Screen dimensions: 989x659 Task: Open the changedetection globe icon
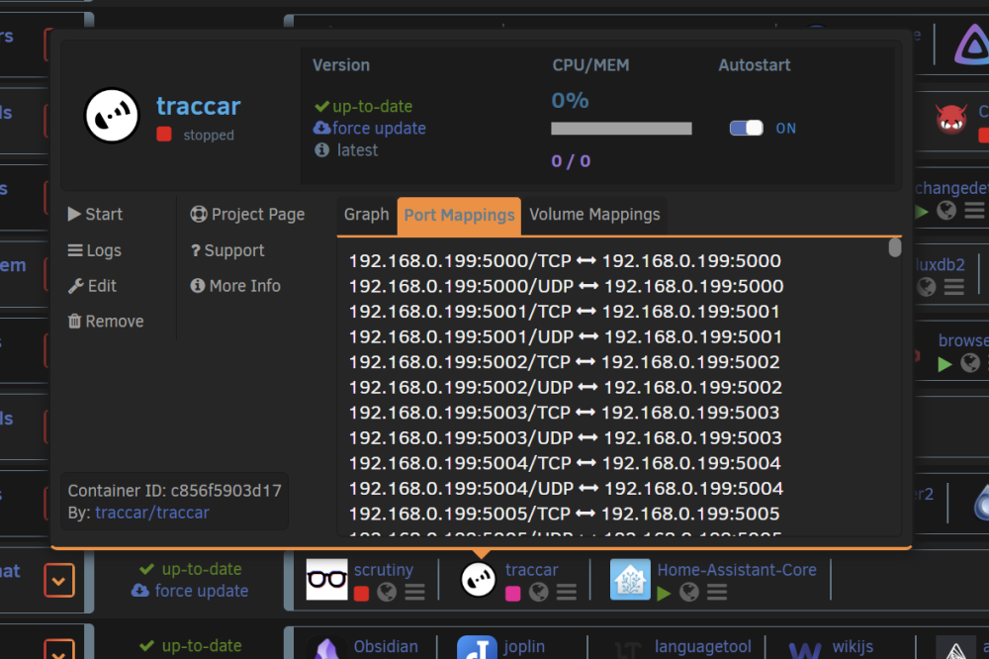tap(946, 210)
